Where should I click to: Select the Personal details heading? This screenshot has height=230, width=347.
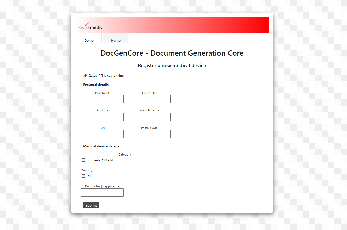96,85
